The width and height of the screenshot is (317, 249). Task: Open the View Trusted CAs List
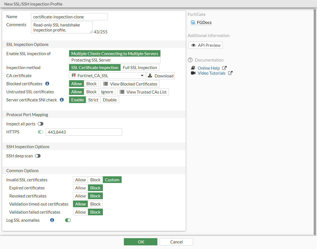pos(143,92)
